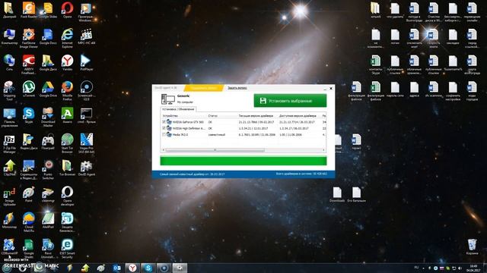This screenshot has width=487, height=273.
Task: Click the right arrow of driver list scrollbar
Action: click(323, 150)
